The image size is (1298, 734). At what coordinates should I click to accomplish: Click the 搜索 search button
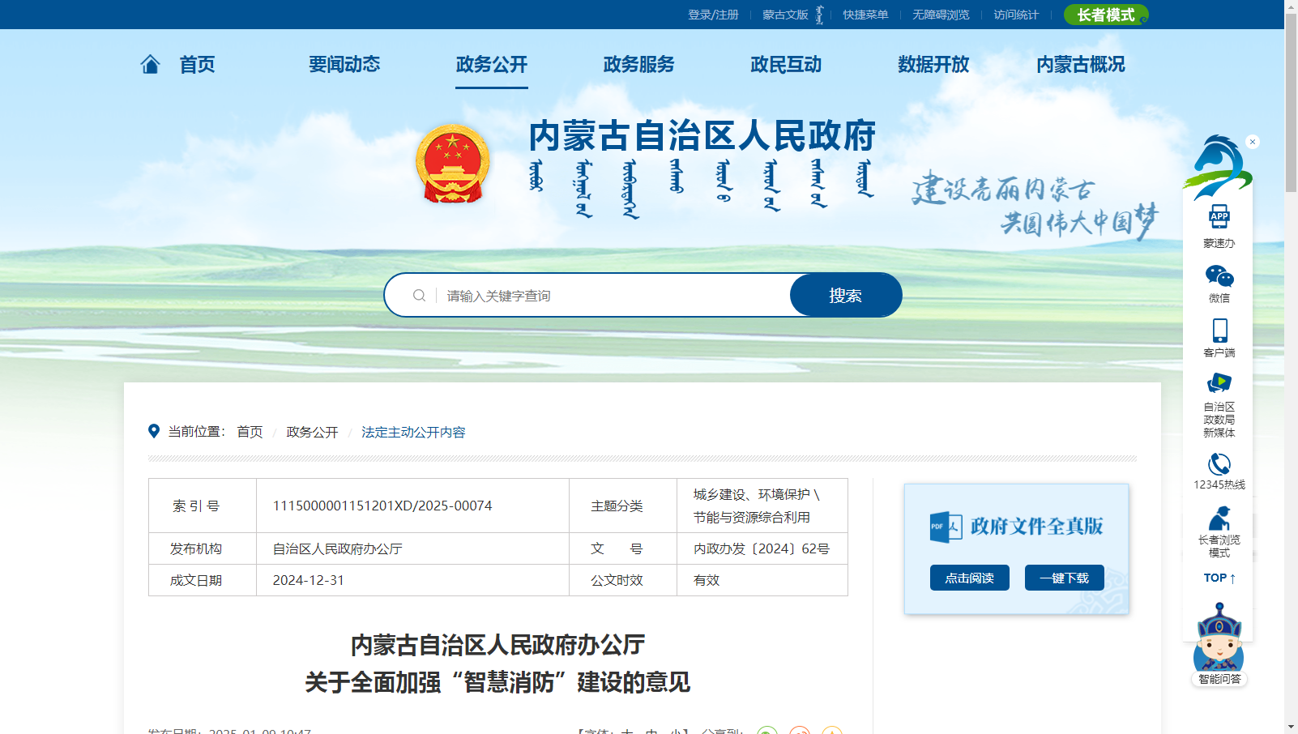[x=845, y=296]
